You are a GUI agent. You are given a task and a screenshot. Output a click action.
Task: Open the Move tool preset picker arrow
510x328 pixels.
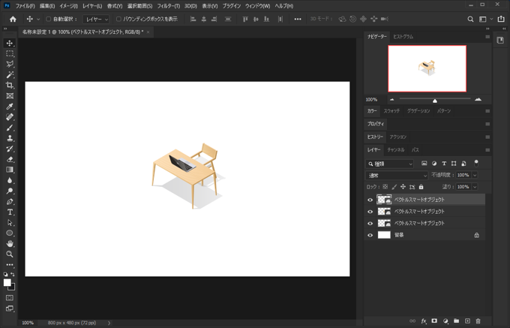[38, 20]
